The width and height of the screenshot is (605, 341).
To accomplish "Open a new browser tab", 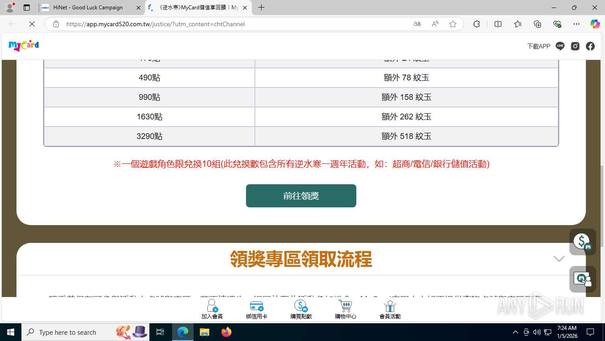I will [x=261, y=8].
